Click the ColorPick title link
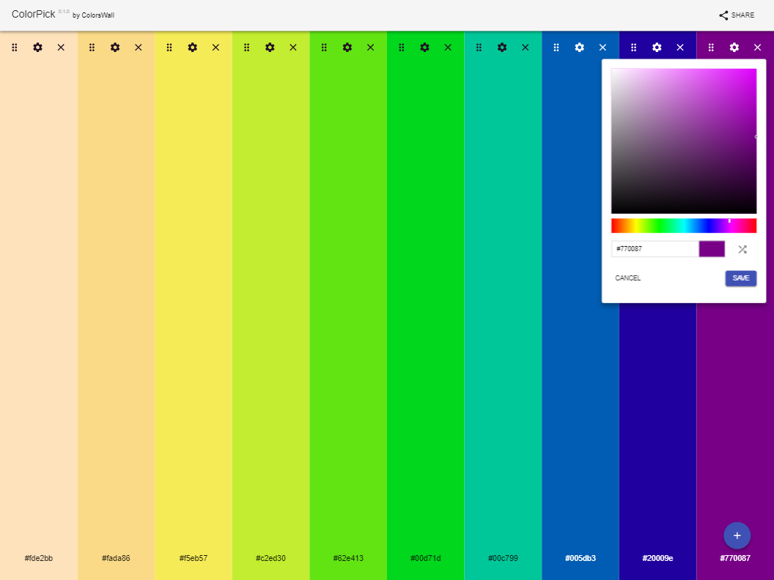The width and height of the screenshot is (774, 580). [x=34, y=14]
